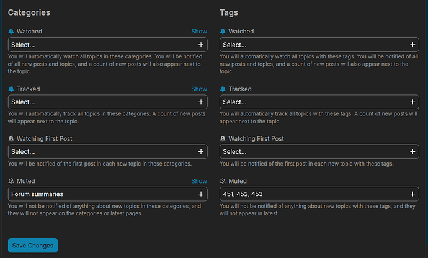428x258 pixels.
Task: Click the Categories Muted label text
Action: (26, 181)
